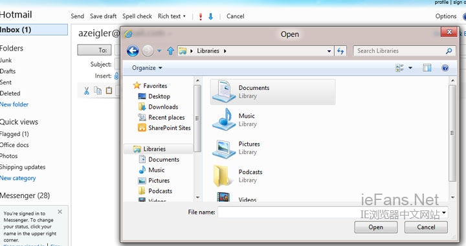Screen dimensions: 466x246
Task: Open Options in Hotmail header
Action: (x=446, y=16)
